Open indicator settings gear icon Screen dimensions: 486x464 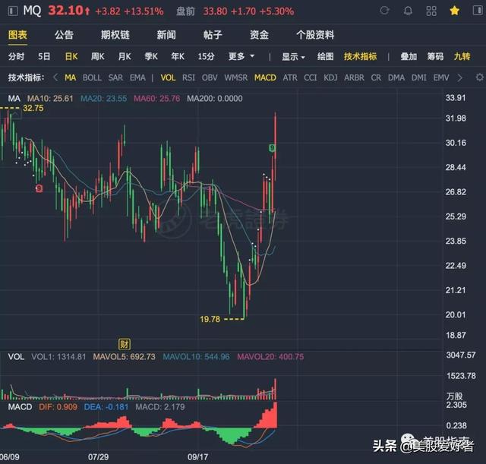point(479,77)
